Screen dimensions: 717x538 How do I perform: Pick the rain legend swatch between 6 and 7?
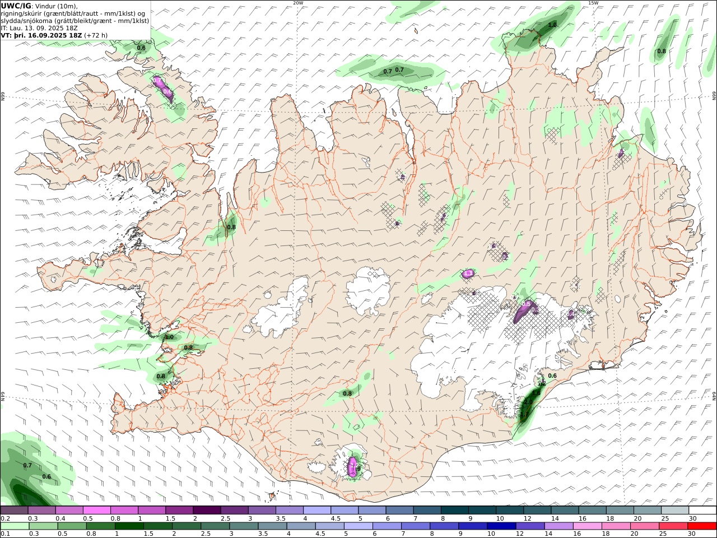pos(387,526)
